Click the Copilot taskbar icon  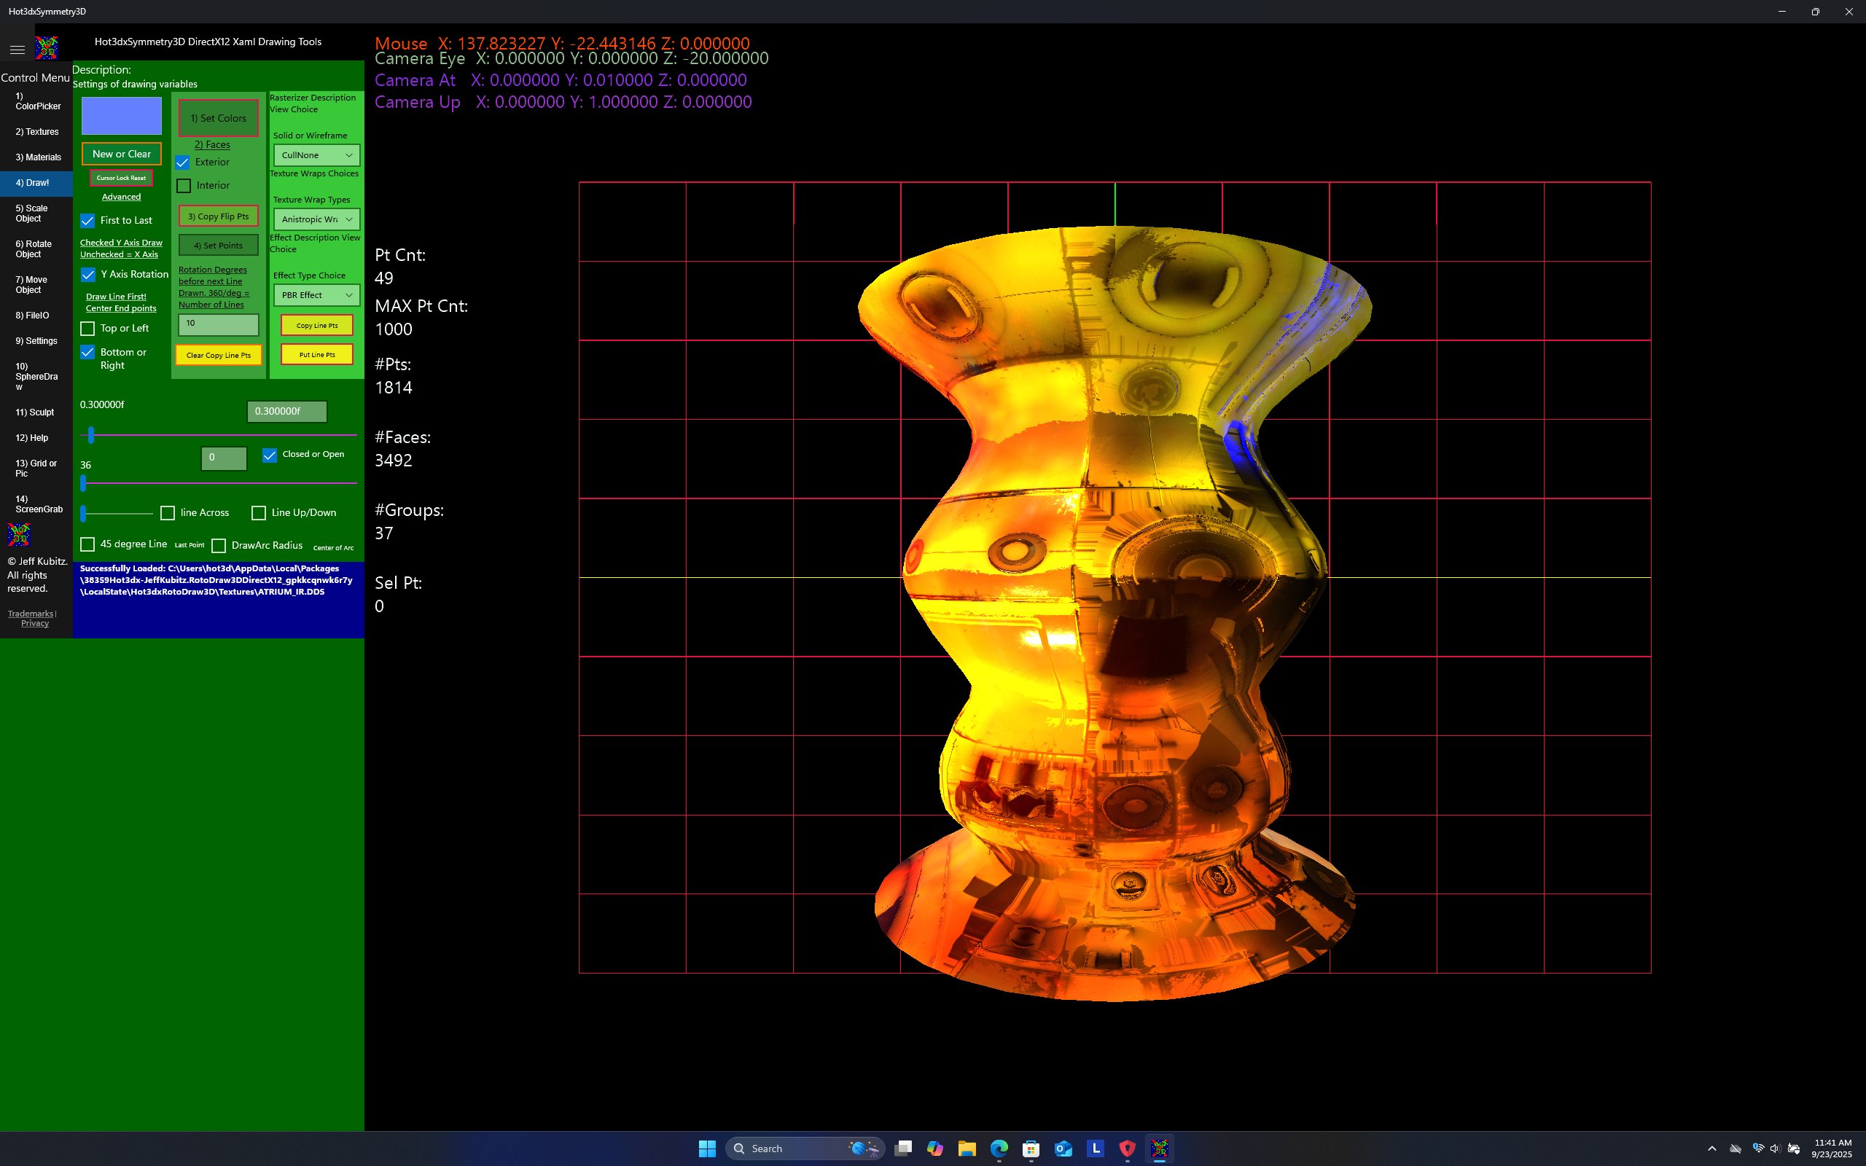pyautogui.click(x=934, y=1149)
